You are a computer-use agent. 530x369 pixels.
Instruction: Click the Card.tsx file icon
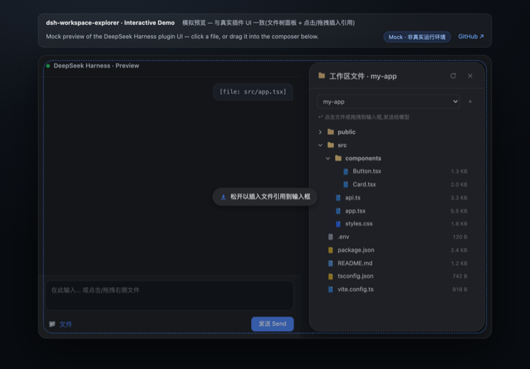point(345,184)
